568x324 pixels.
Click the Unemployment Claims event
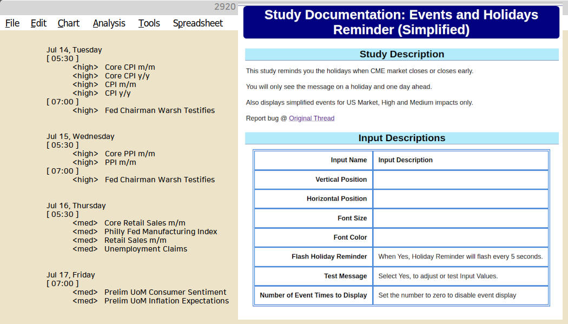coord(146,249)
